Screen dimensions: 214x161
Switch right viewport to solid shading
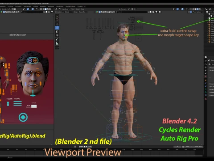point(195,9)
